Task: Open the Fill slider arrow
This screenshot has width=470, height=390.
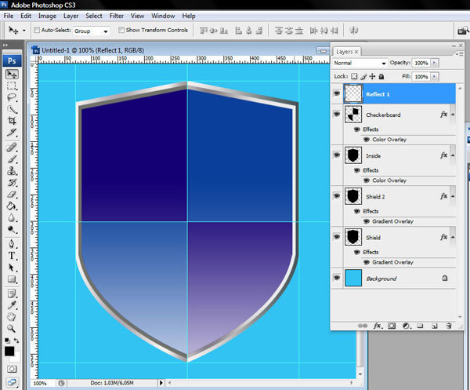Action: (434, 77)
